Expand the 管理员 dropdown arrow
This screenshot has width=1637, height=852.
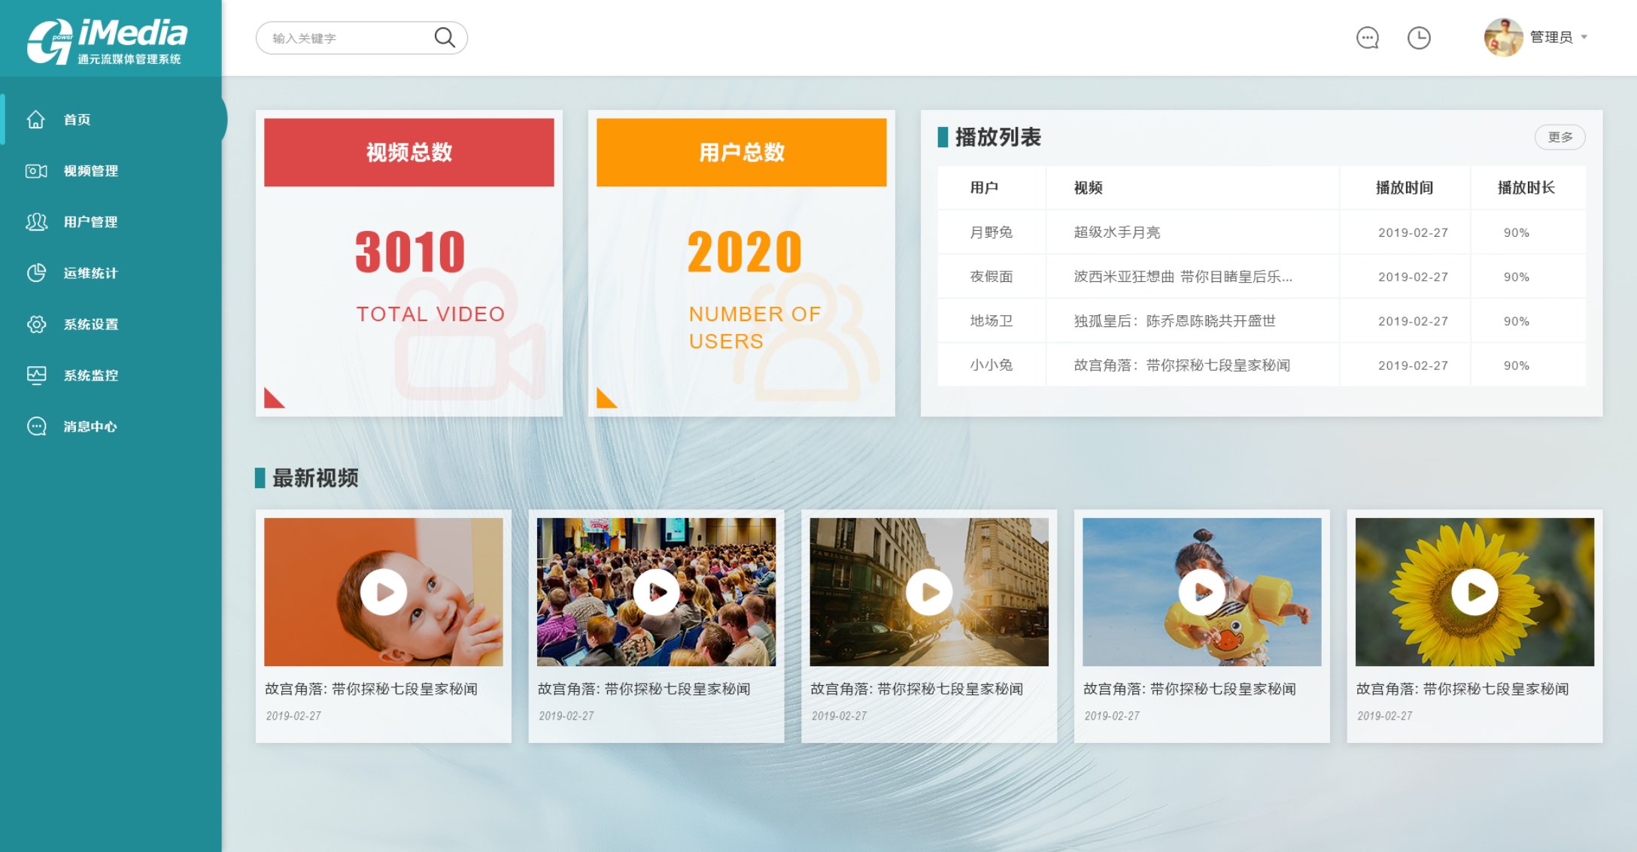(x=1584, y=37)
